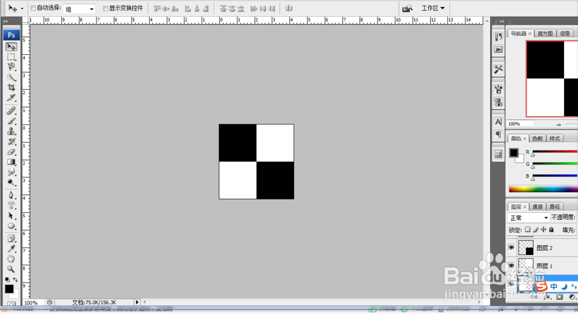Image resolution: width=578 pixels, height=314 pixels.
Task: Reset to default foreground/background colors
Action: tap(8, 280)
